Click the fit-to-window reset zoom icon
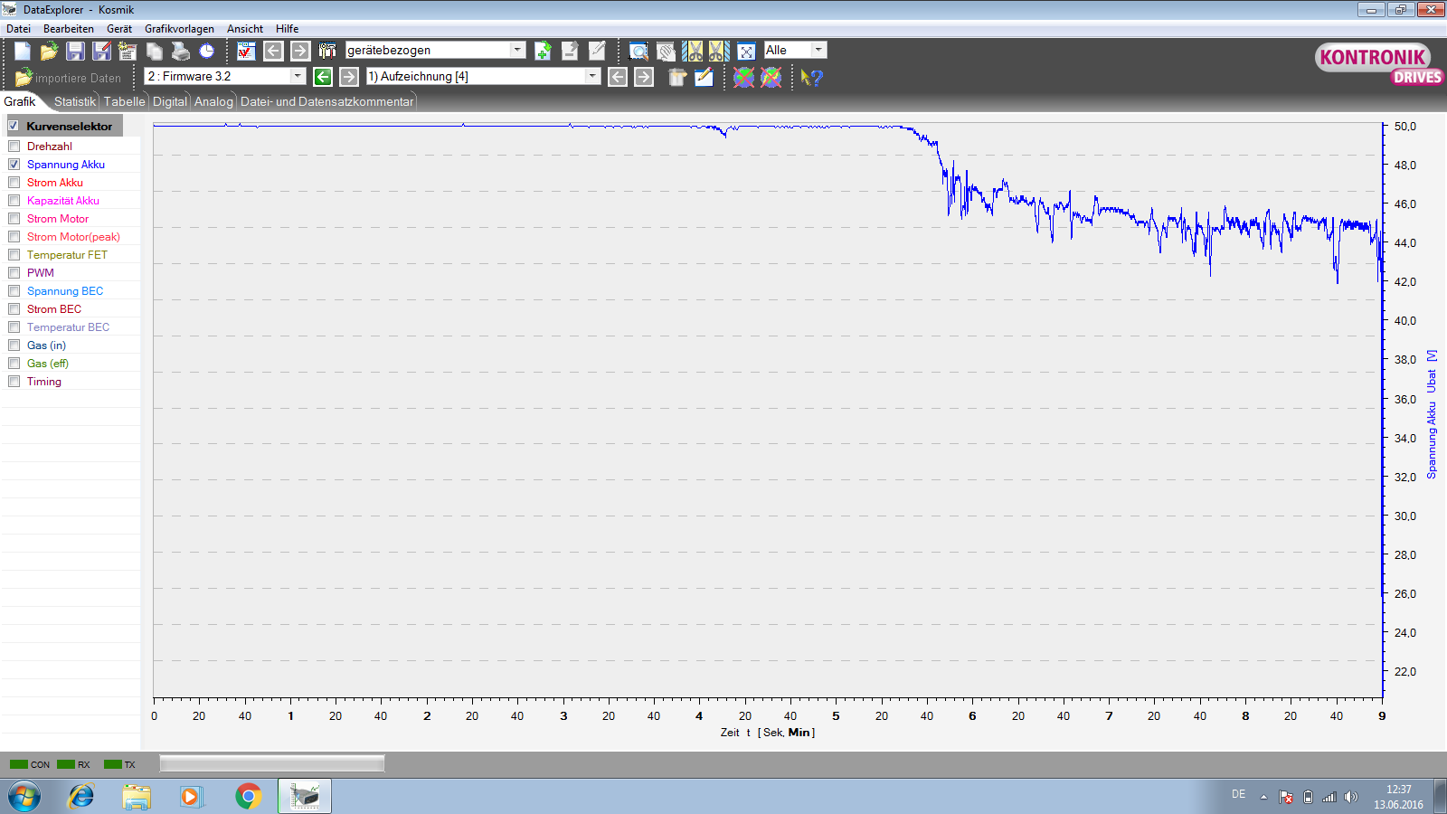Image resolution: width=1447 pixels, height=814 pixels. coord(746,51)
